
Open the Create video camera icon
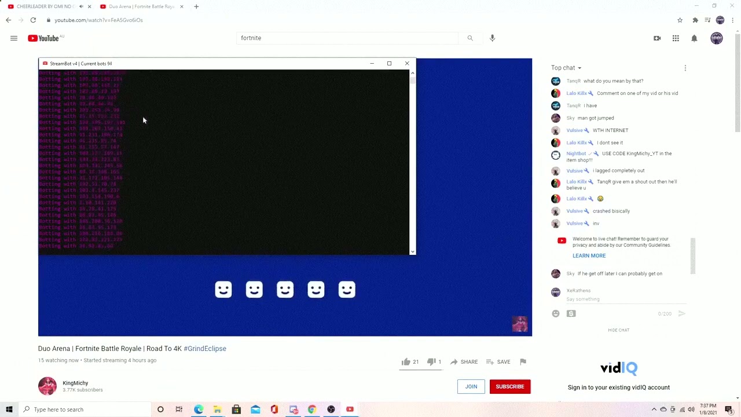pos(657,38)
